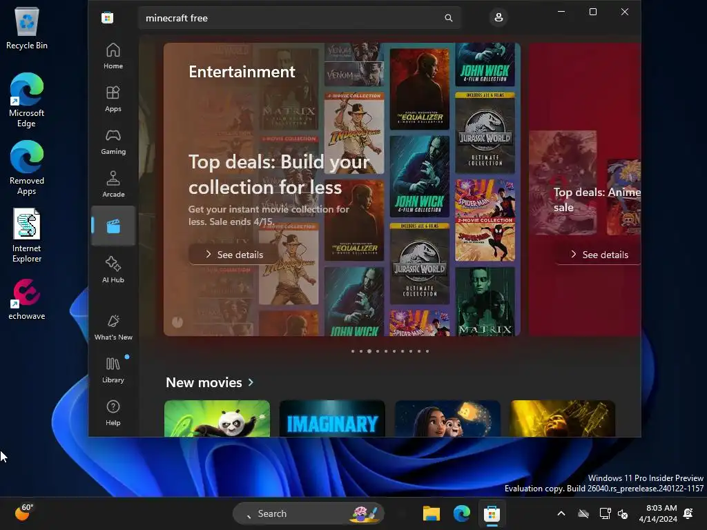Select the highlighted third carousel dot
Screen dimensions: 707x530
tap(369, 351)
